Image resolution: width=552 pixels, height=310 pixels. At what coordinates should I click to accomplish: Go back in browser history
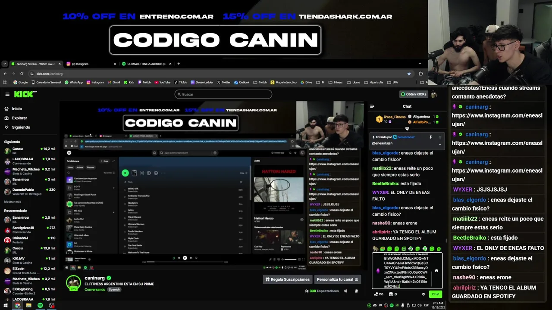5,74
